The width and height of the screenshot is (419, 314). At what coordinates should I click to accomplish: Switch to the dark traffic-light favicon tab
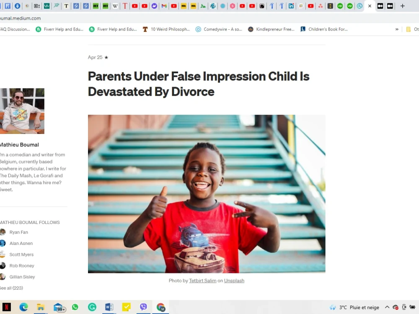pos(330,6)
